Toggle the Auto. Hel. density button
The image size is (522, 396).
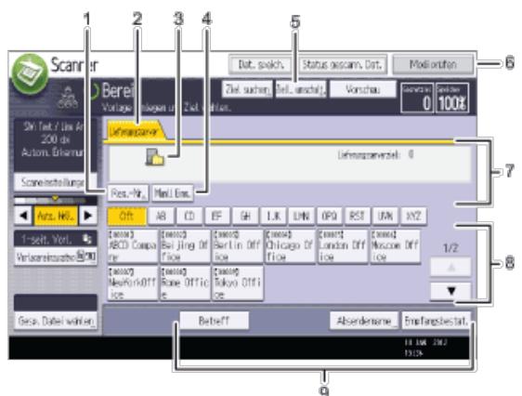tap(56, 216)
